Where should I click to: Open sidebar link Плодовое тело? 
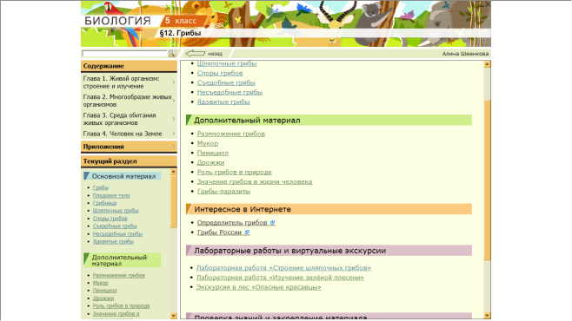tap(111, 195)
